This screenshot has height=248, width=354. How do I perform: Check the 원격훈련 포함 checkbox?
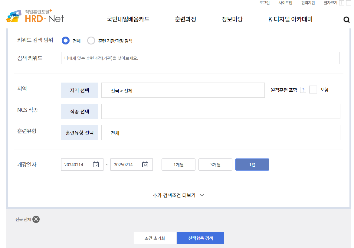313,90
